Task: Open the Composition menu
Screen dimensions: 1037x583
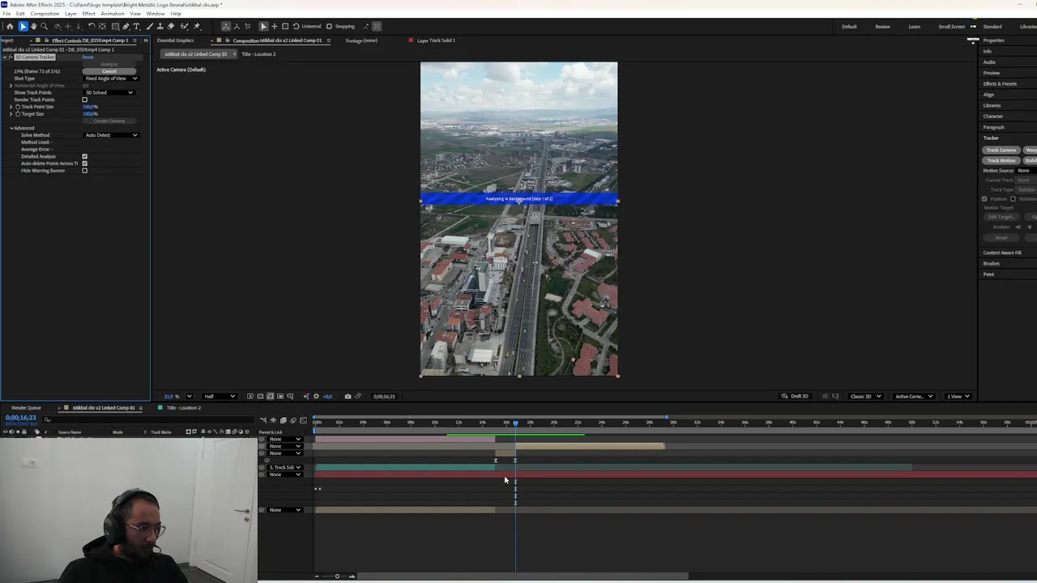Action: (45, 14)
